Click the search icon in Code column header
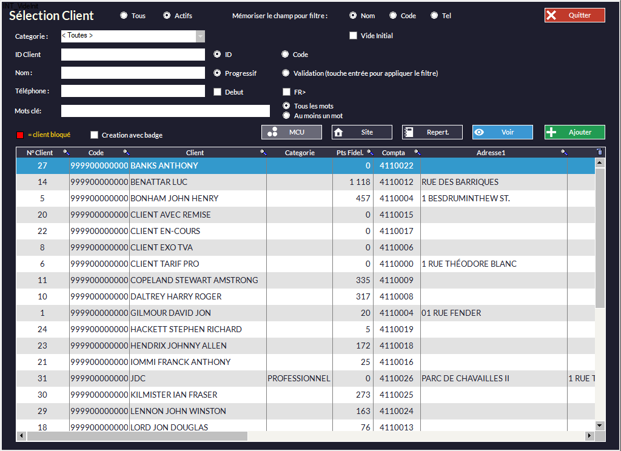The width and height of the screenshot is (621, 451). click(x=126, y=153)
